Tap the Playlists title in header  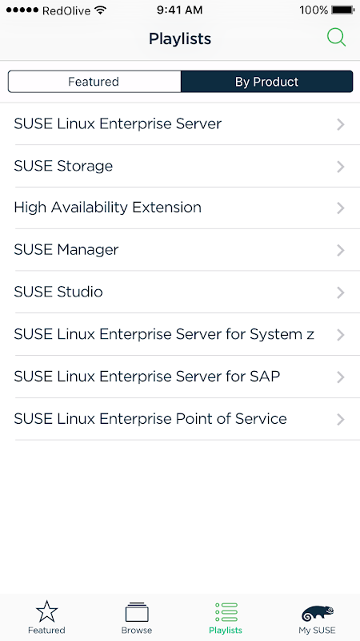click(x=180, y=38)
